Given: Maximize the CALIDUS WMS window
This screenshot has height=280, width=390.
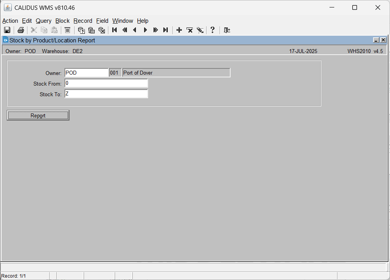Looking at the screenshot, I should click(355, 7).
